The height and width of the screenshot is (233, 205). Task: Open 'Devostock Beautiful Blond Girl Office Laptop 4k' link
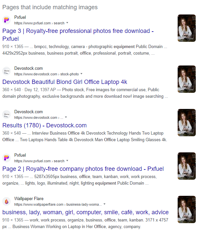pos(65,82)
